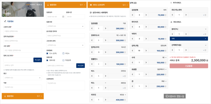Click the 삭제 button under 꽃바구니
This screenshot has height=104, width=211.
[189, 39]
